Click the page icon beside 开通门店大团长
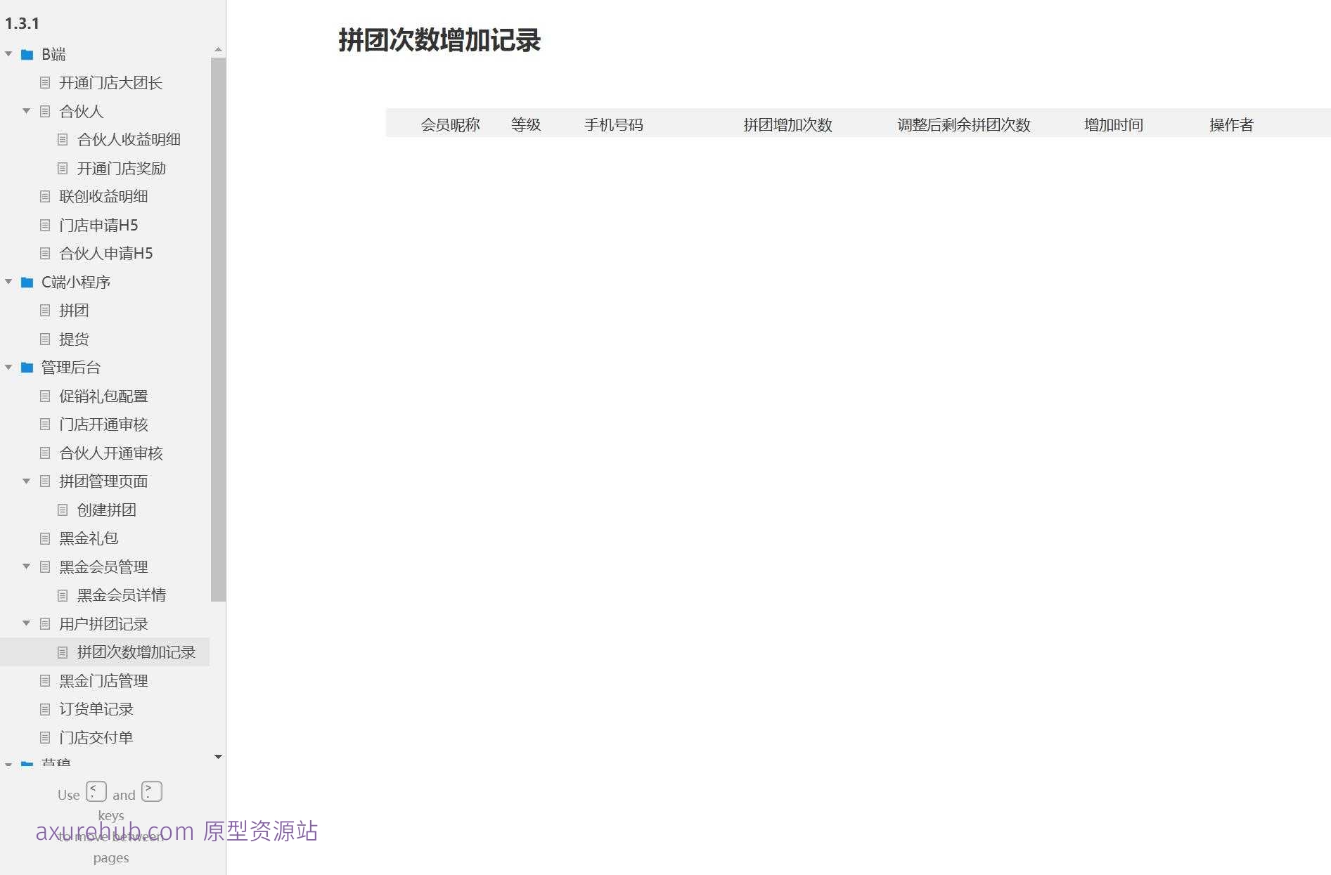 (45, 83)
